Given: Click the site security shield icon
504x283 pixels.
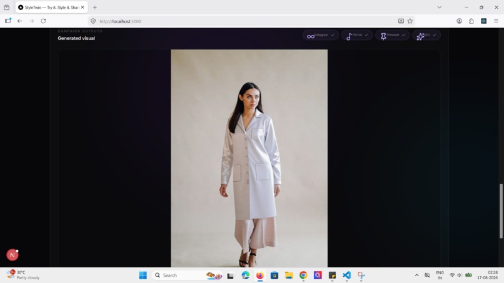Looking at the screenshot, I should 93,21.
